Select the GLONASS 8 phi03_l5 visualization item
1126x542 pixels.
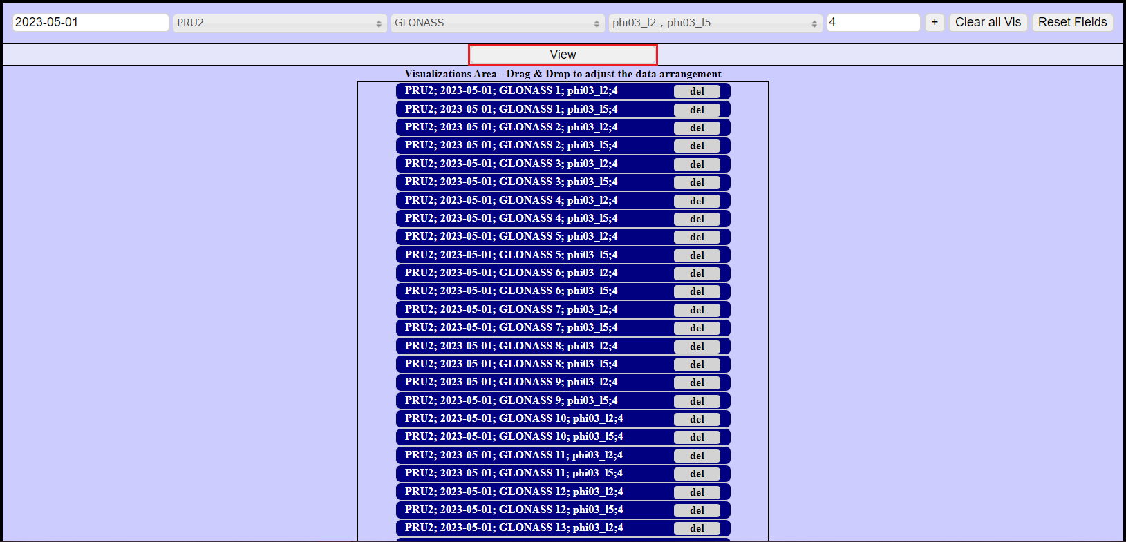[x=512, y=365]
